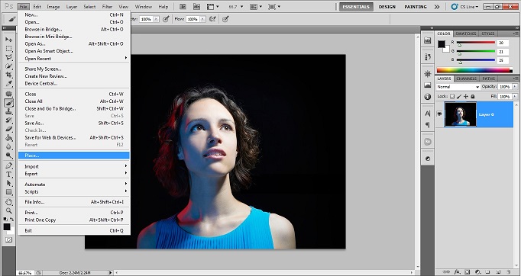Viewport: 521px width, 276px height.
Task: Open the layer Opacity slider arrow
Action: pyautogui.click(x=515, y=87)
